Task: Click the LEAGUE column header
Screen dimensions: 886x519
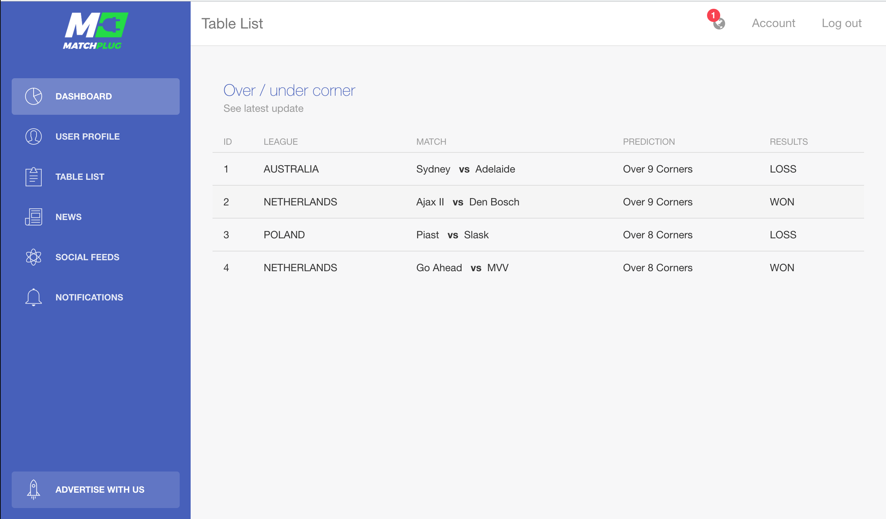Action: tap(281, 142)
